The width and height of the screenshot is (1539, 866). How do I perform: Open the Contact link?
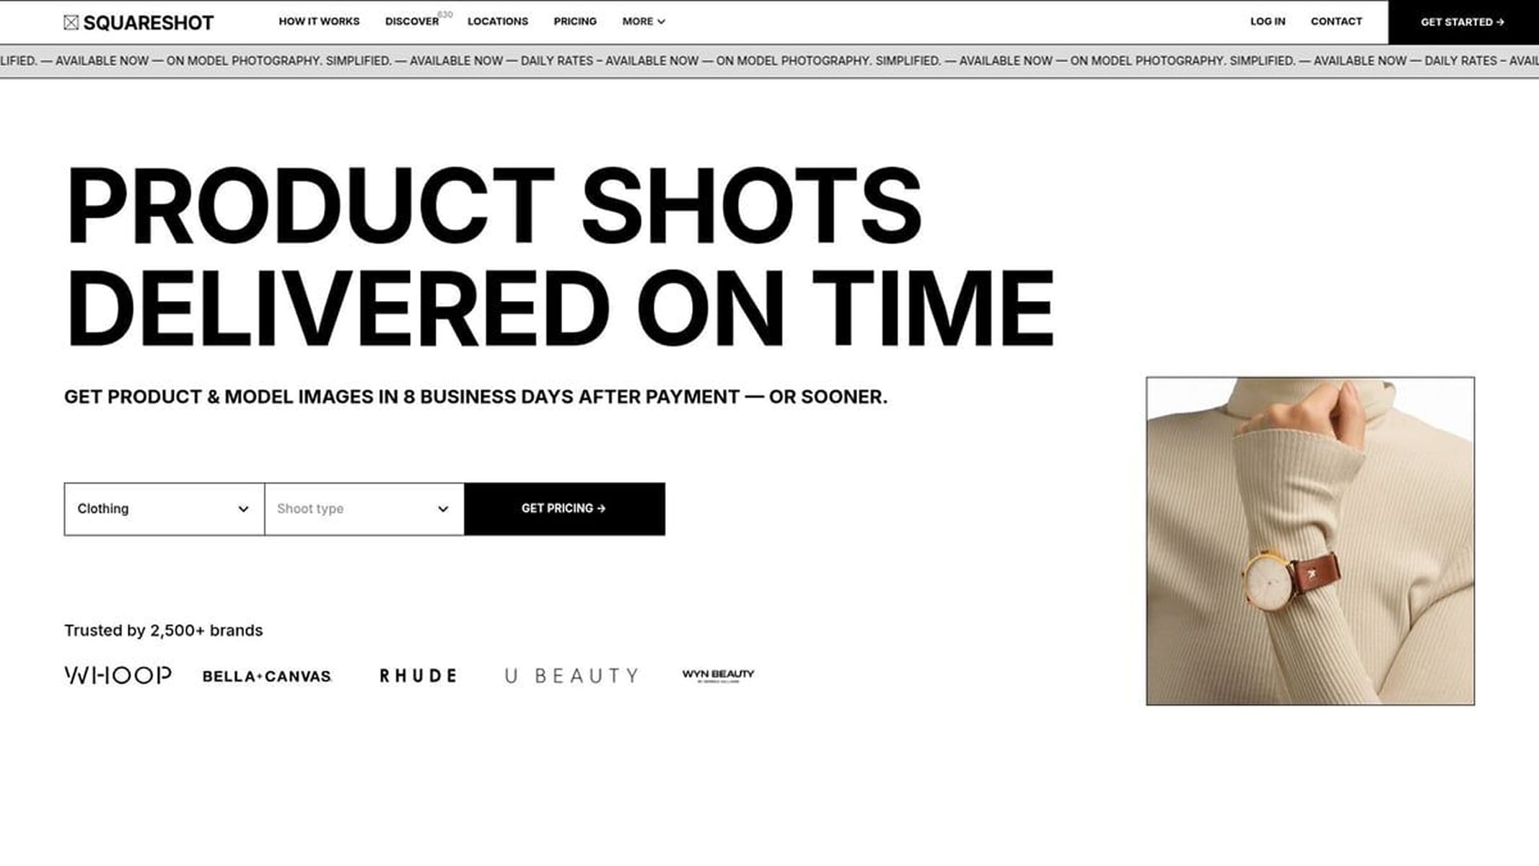(x=1336, y=22)
